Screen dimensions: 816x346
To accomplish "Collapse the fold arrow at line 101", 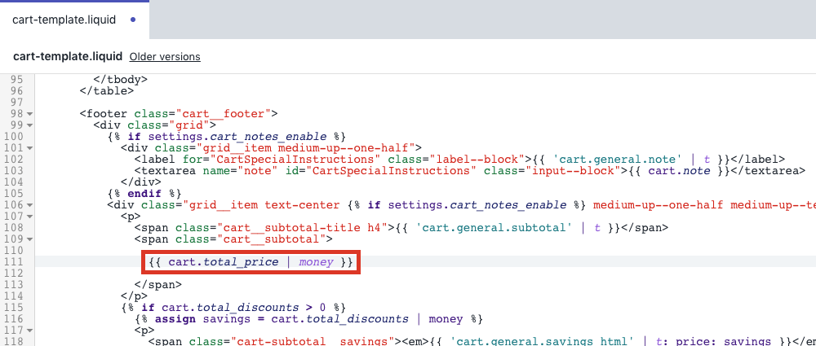I will click(29, 148).
